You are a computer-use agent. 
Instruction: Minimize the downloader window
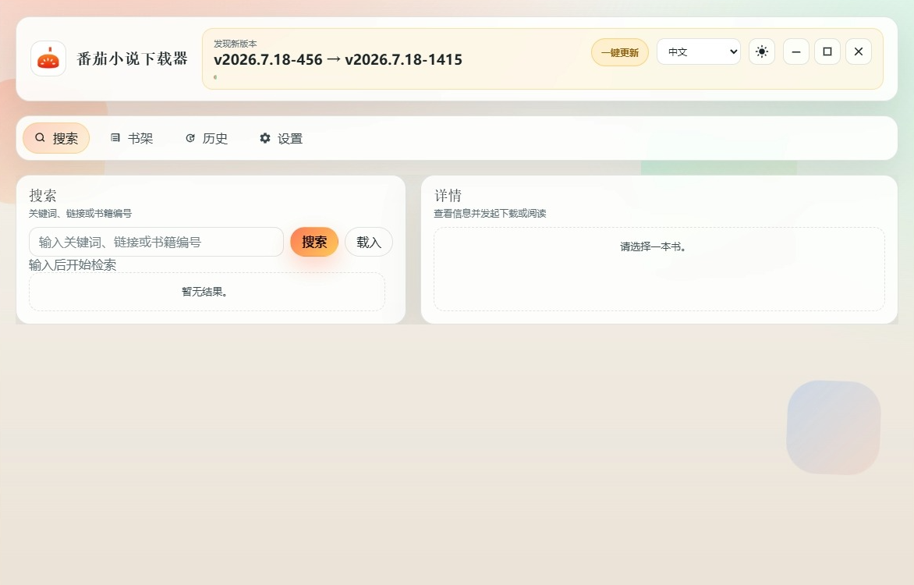tap(796, 52)
